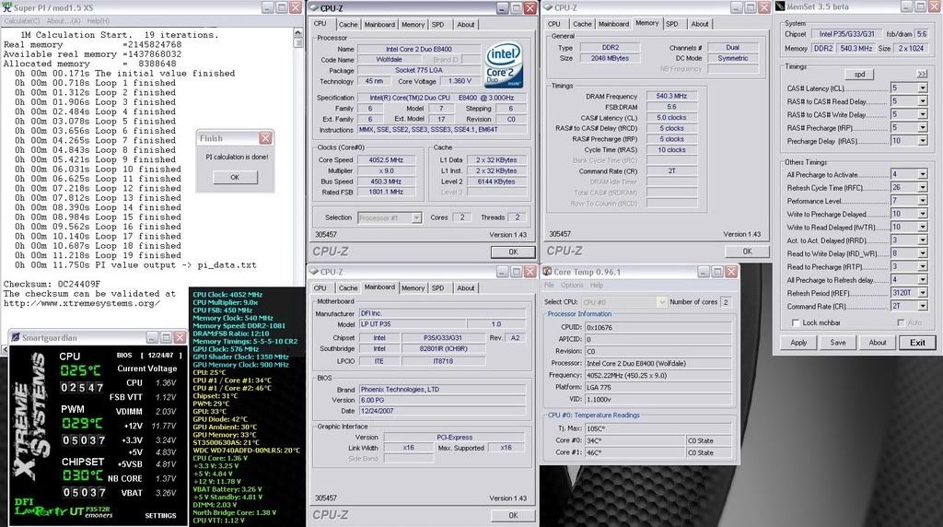Open Performance Level dropdown in MemSet
943x527 pixels.
pyautogui.click(x=922, y=201)
